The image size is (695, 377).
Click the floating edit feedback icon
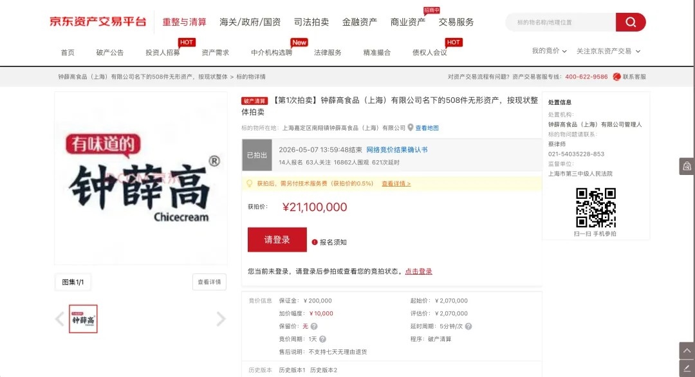coord(687,368)
